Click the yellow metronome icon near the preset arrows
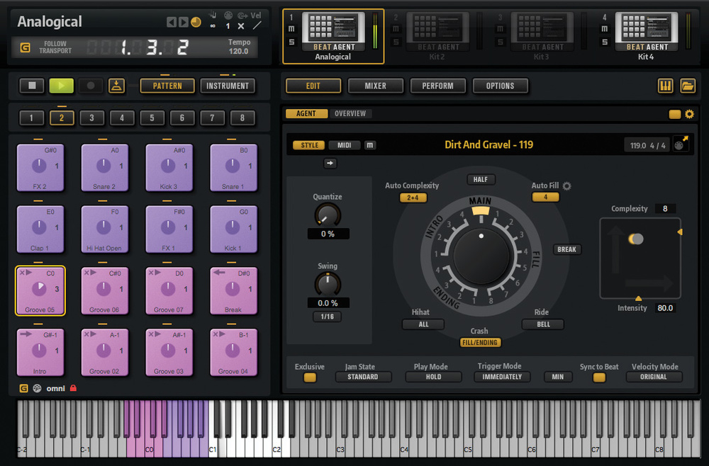Viewport: 709px width, 466px height. click(x=194, y=21)
